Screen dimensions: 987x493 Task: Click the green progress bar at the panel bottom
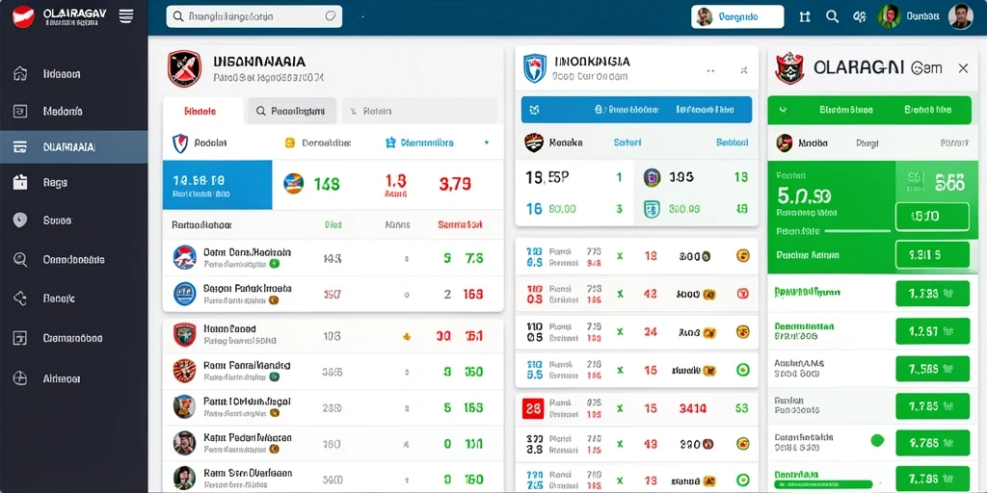coord(825,484)
